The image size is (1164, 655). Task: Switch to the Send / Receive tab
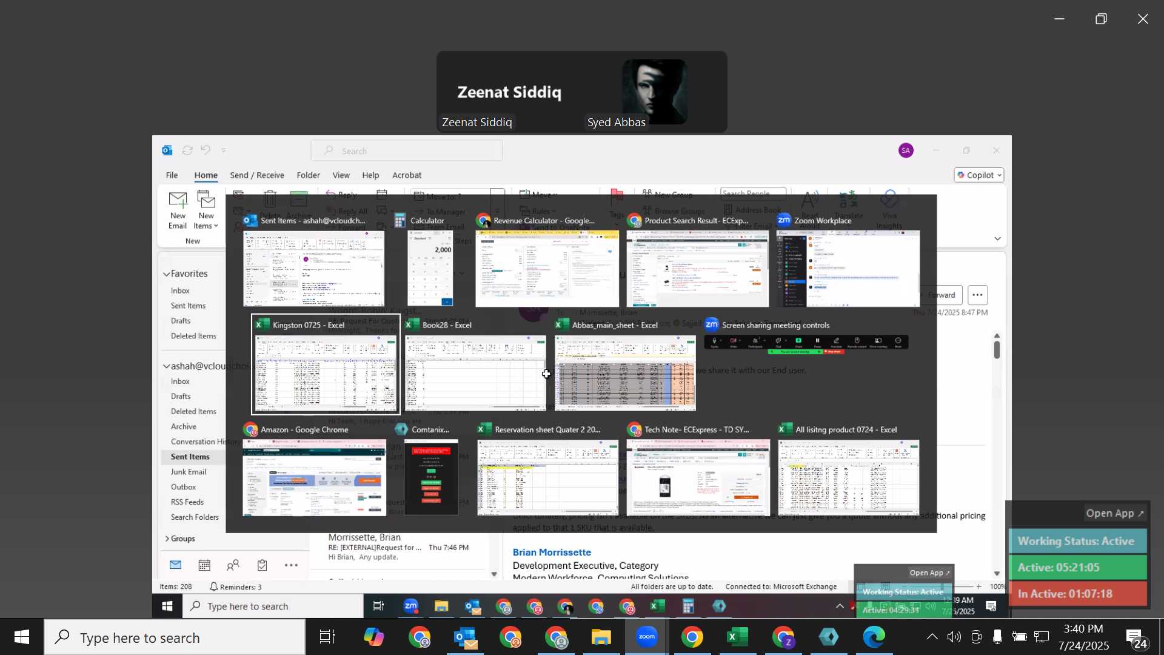point(257,175)
